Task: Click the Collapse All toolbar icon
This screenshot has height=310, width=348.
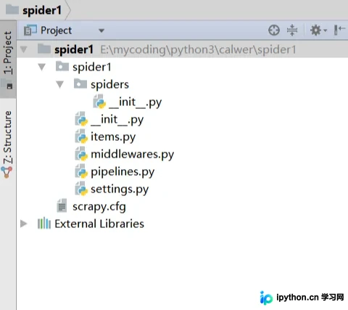Action: [292, 30]
